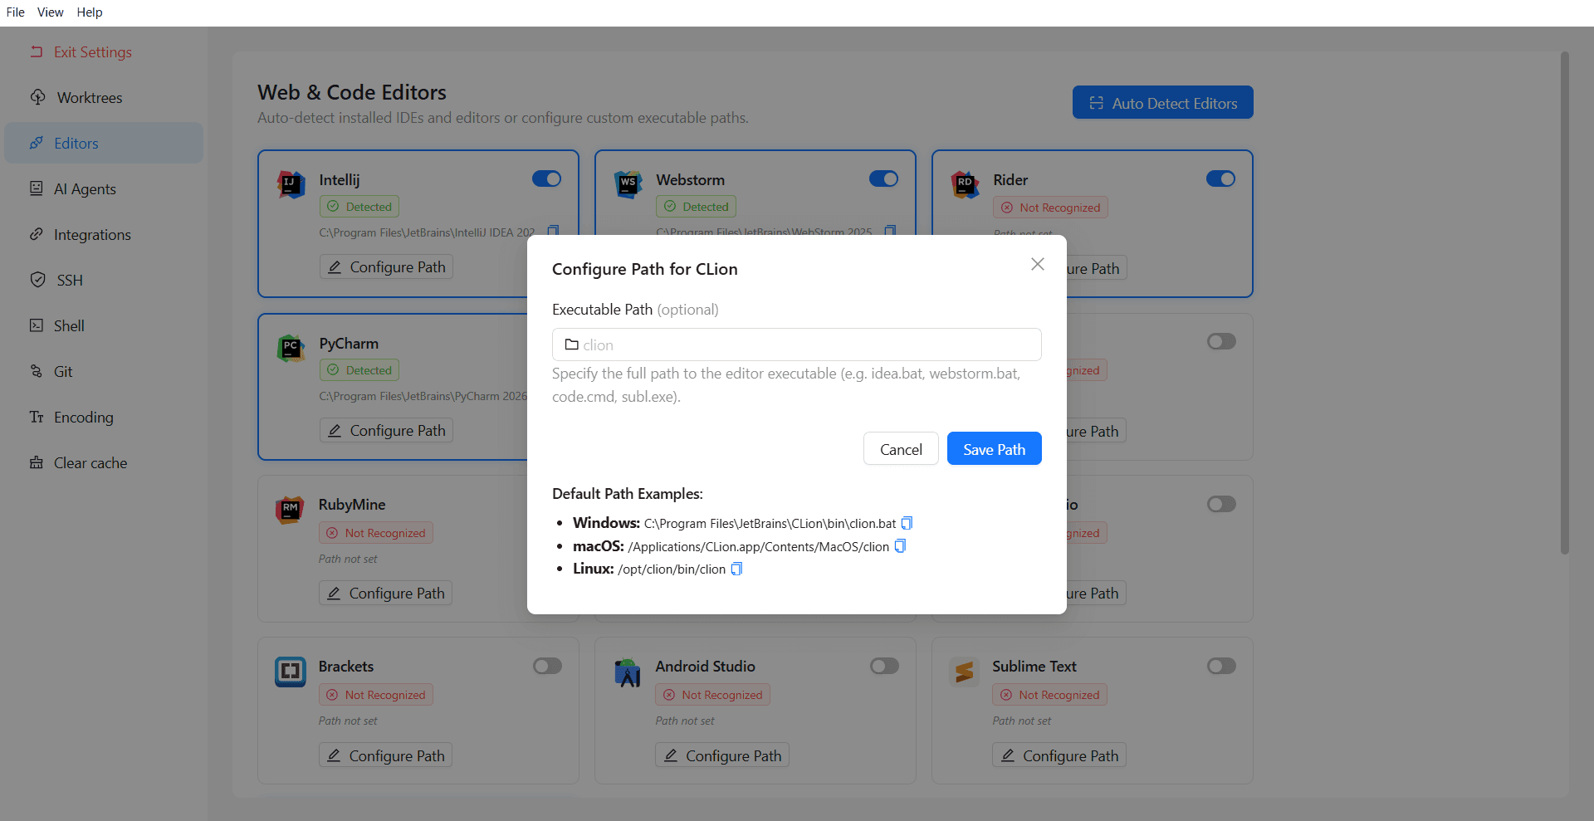
Task: Disable the WebStorm editor toggle
Action: coord(883,178)
